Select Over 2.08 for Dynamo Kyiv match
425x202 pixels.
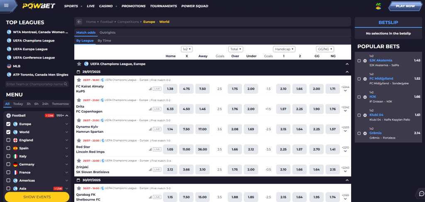(x=235, y=129)
